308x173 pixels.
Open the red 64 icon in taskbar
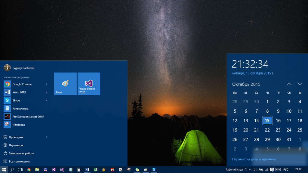[112, 169]
